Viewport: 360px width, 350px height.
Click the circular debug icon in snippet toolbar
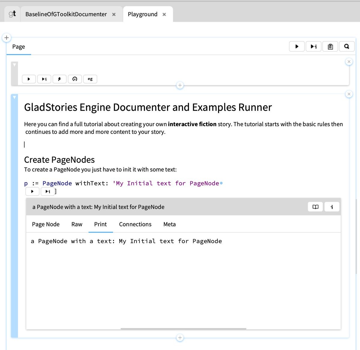[75, 79]
